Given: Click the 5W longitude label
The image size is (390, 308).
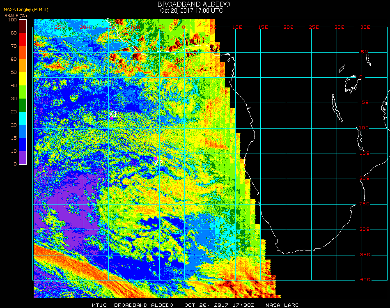Looking at the screenshot, I should [162, 27].
